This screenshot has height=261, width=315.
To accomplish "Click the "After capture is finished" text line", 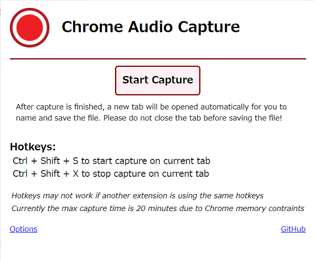I will pos(151,107).
